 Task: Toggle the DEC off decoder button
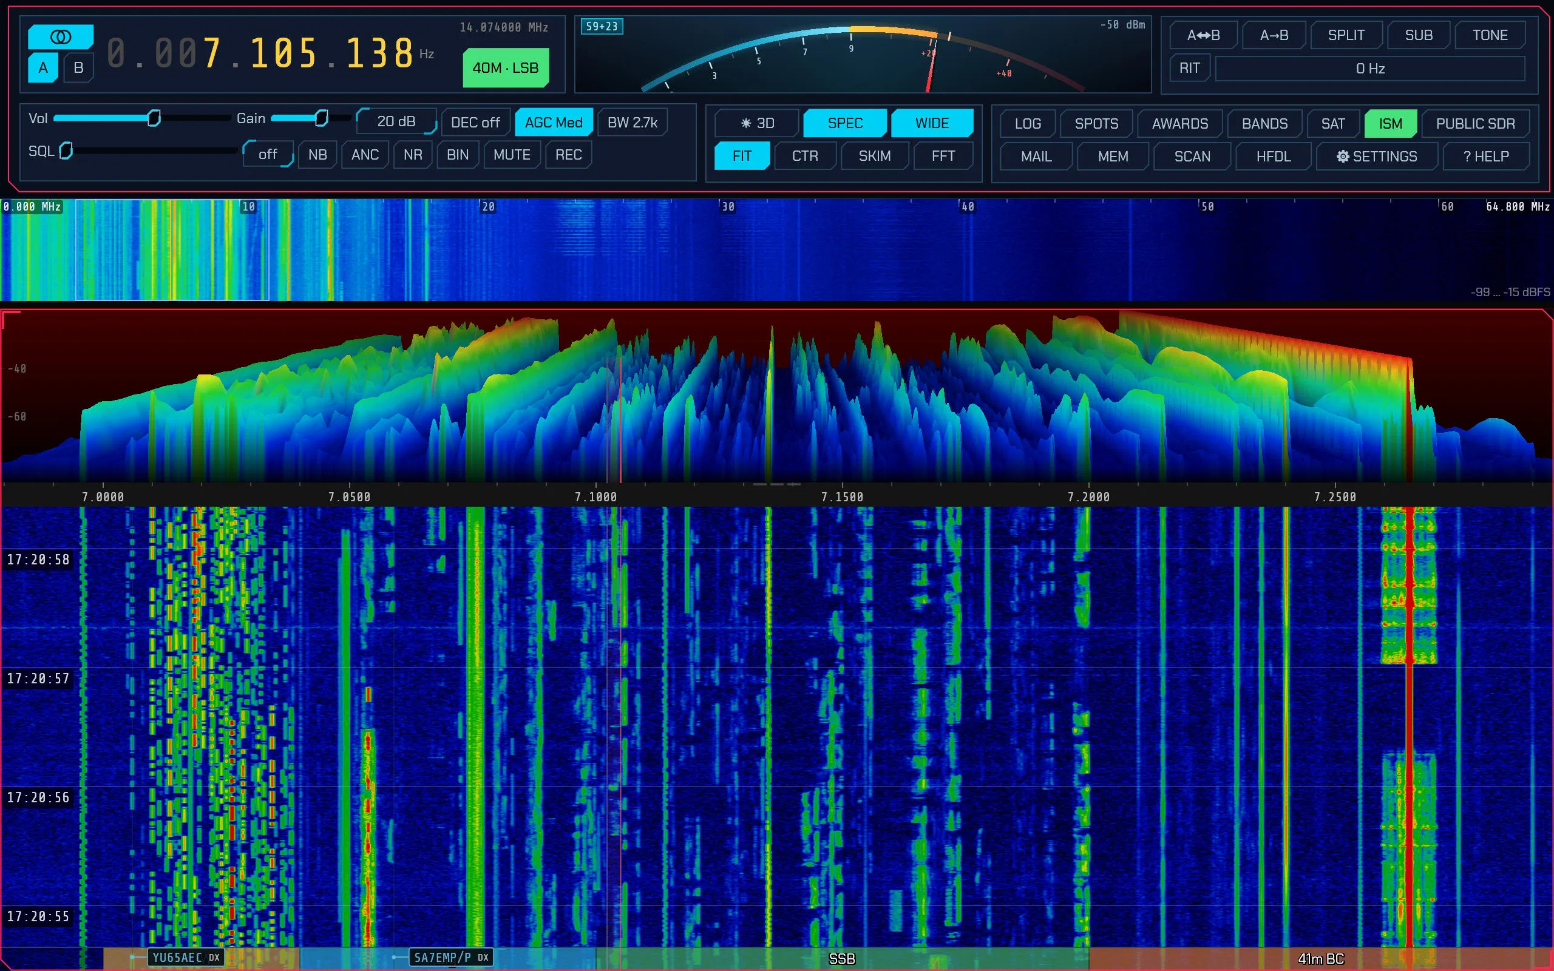click(475, 122)
